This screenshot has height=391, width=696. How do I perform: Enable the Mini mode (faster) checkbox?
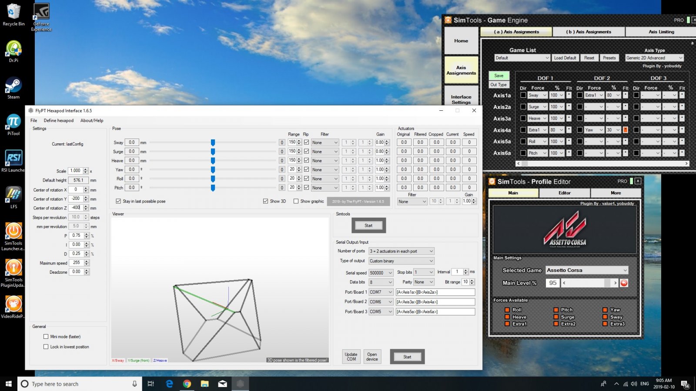click(46, 336)
